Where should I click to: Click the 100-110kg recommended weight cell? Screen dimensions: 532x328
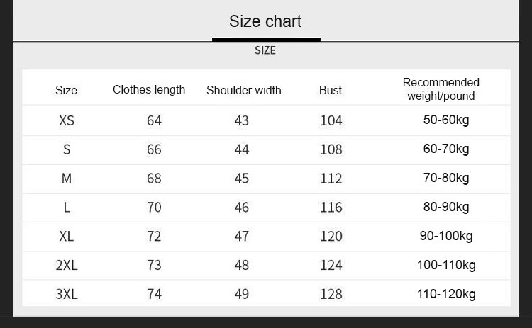coord(446,265)
